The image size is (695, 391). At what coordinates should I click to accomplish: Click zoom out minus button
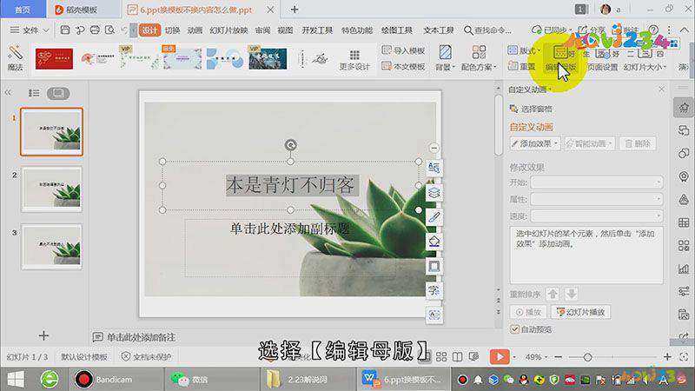pyautogui.click(x=558, y=357)
